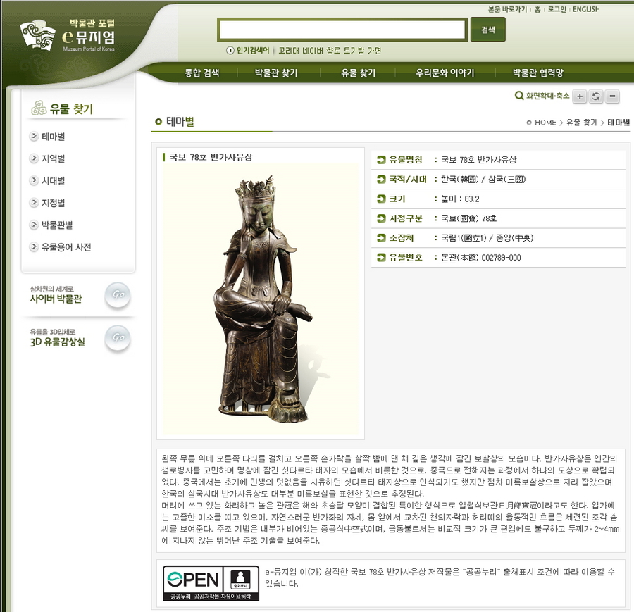Click the green arrow icon beside 유물번호
The image size is (634, 612).
point(381,258)
